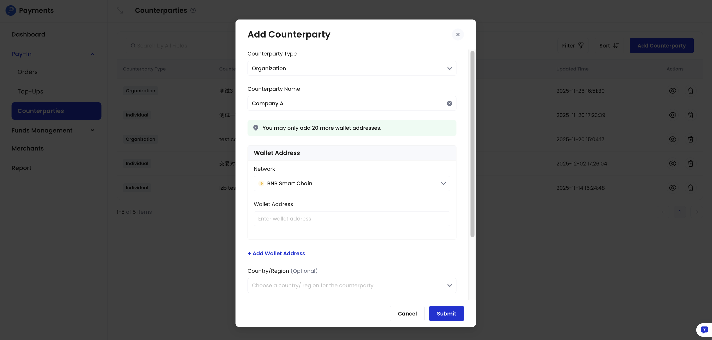Click the Submit button
712x340 pixels.
tap(446, 313)
